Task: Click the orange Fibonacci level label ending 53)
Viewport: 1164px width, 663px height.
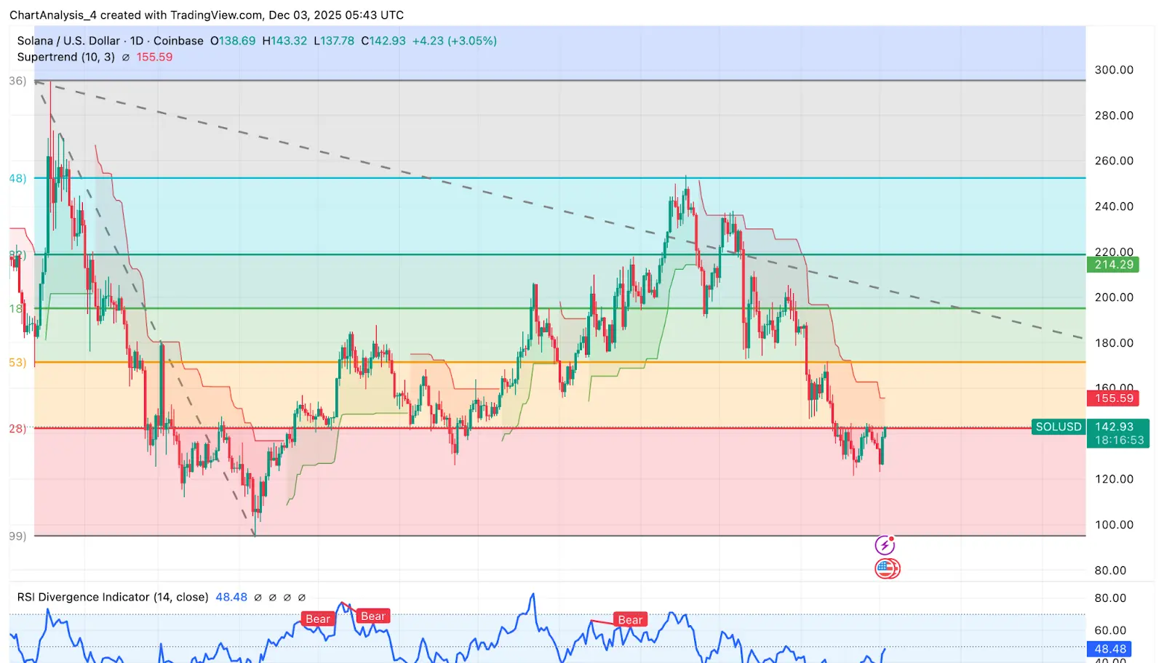Action: (x=17, y=362)
